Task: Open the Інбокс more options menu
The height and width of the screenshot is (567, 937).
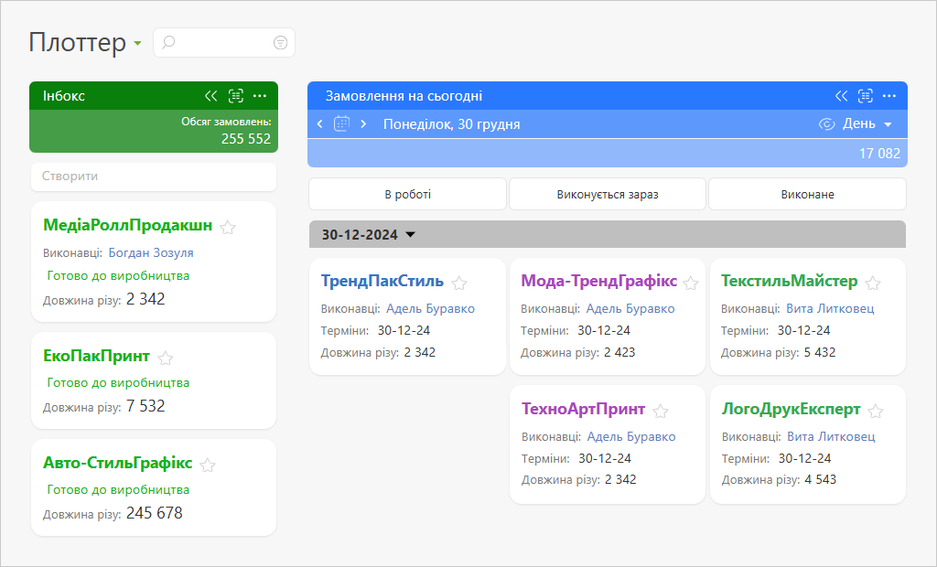Action: pyautogui.click(x=260, y=96)
